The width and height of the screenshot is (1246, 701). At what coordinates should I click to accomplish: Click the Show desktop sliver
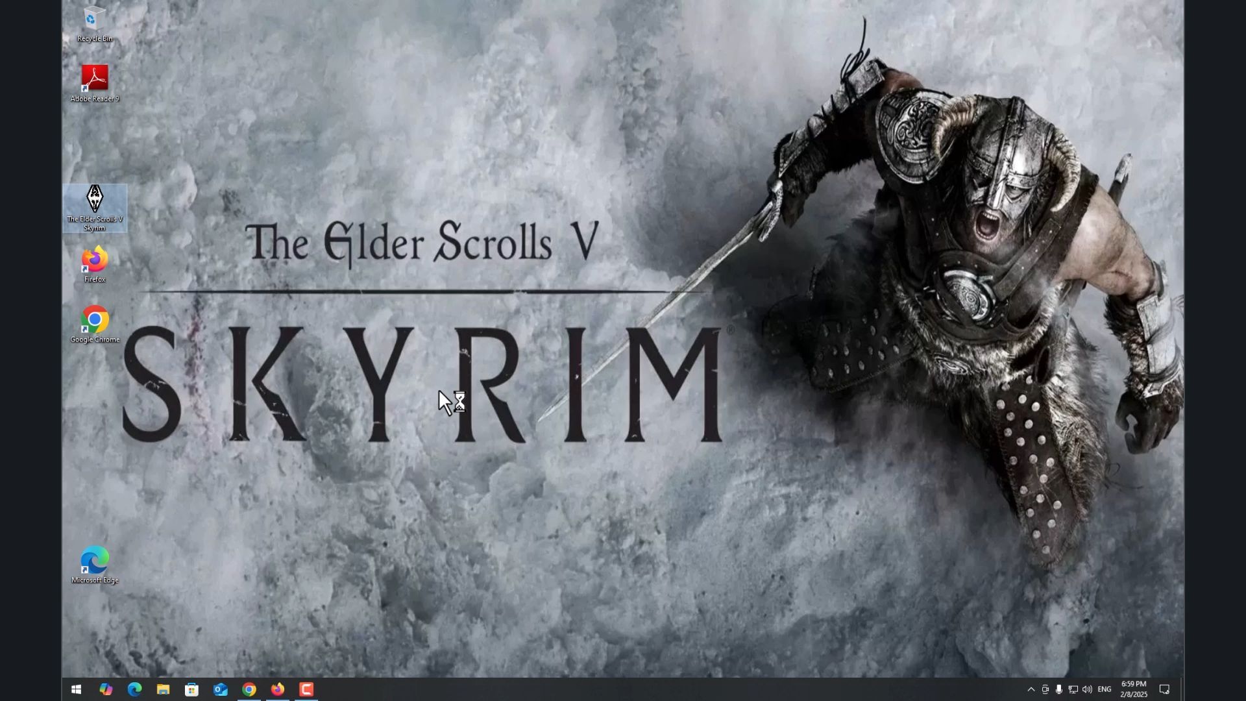1182,689
